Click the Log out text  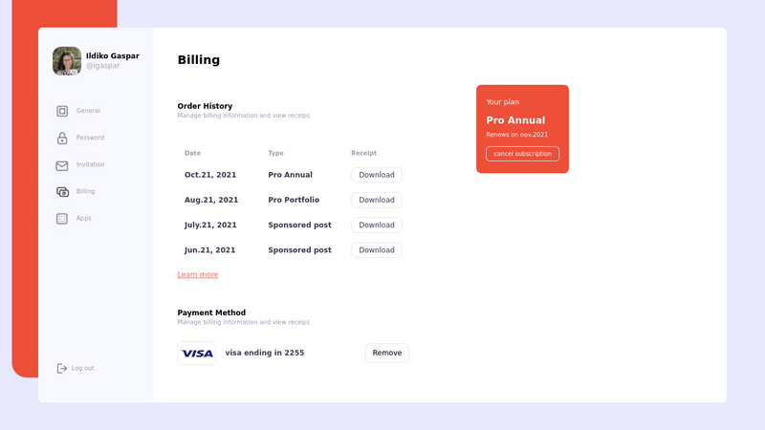[83, 369]
